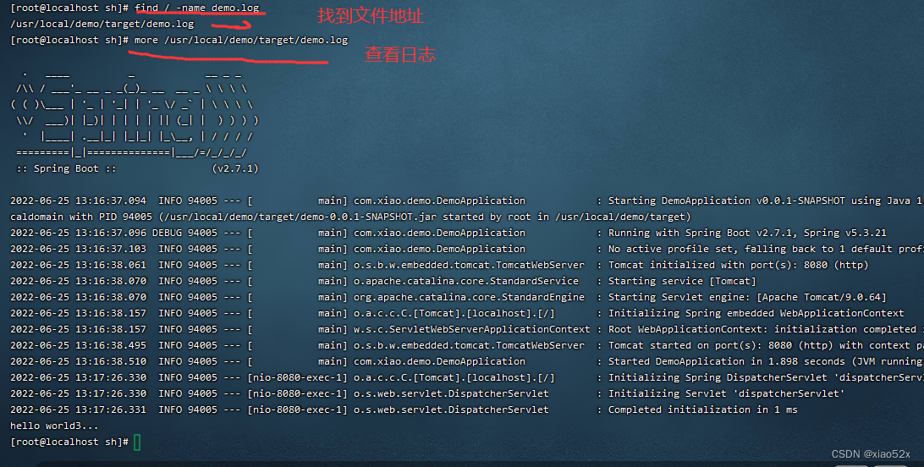The image size is (924, 467).
Task: Select 'Starting Servlet engine: [Apache Tomcat/9.0.64]' text
Action: coord(747,298)
